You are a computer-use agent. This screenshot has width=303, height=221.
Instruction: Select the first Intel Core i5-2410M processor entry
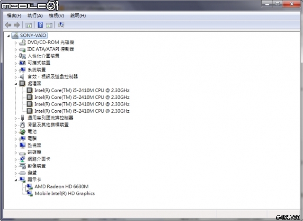click(x=82, y=90)
